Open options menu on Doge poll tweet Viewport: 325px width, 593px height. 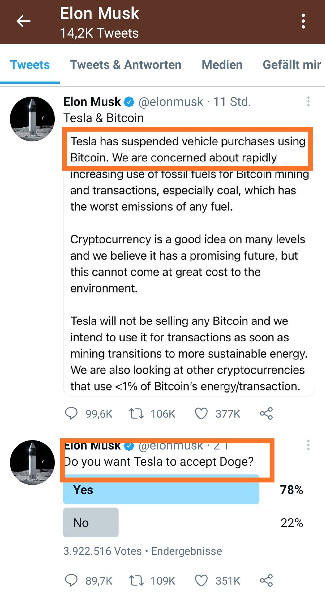pos(308,445)
